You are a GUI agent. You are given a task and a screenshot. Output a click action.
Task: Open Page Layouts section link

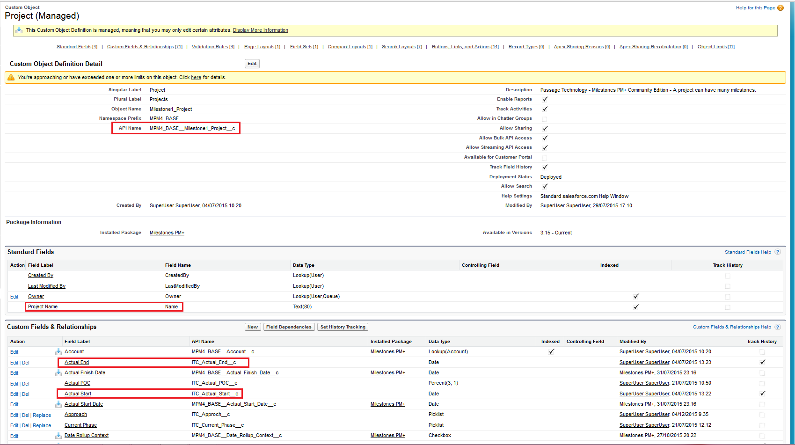tap(262, 47)
